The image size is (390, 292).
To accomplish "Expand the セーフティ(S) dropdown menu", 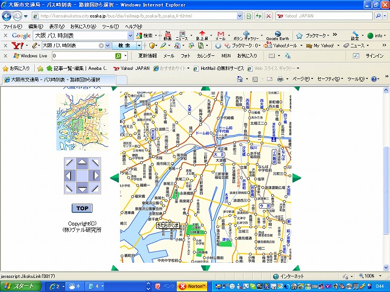I will tap(331, 79).
